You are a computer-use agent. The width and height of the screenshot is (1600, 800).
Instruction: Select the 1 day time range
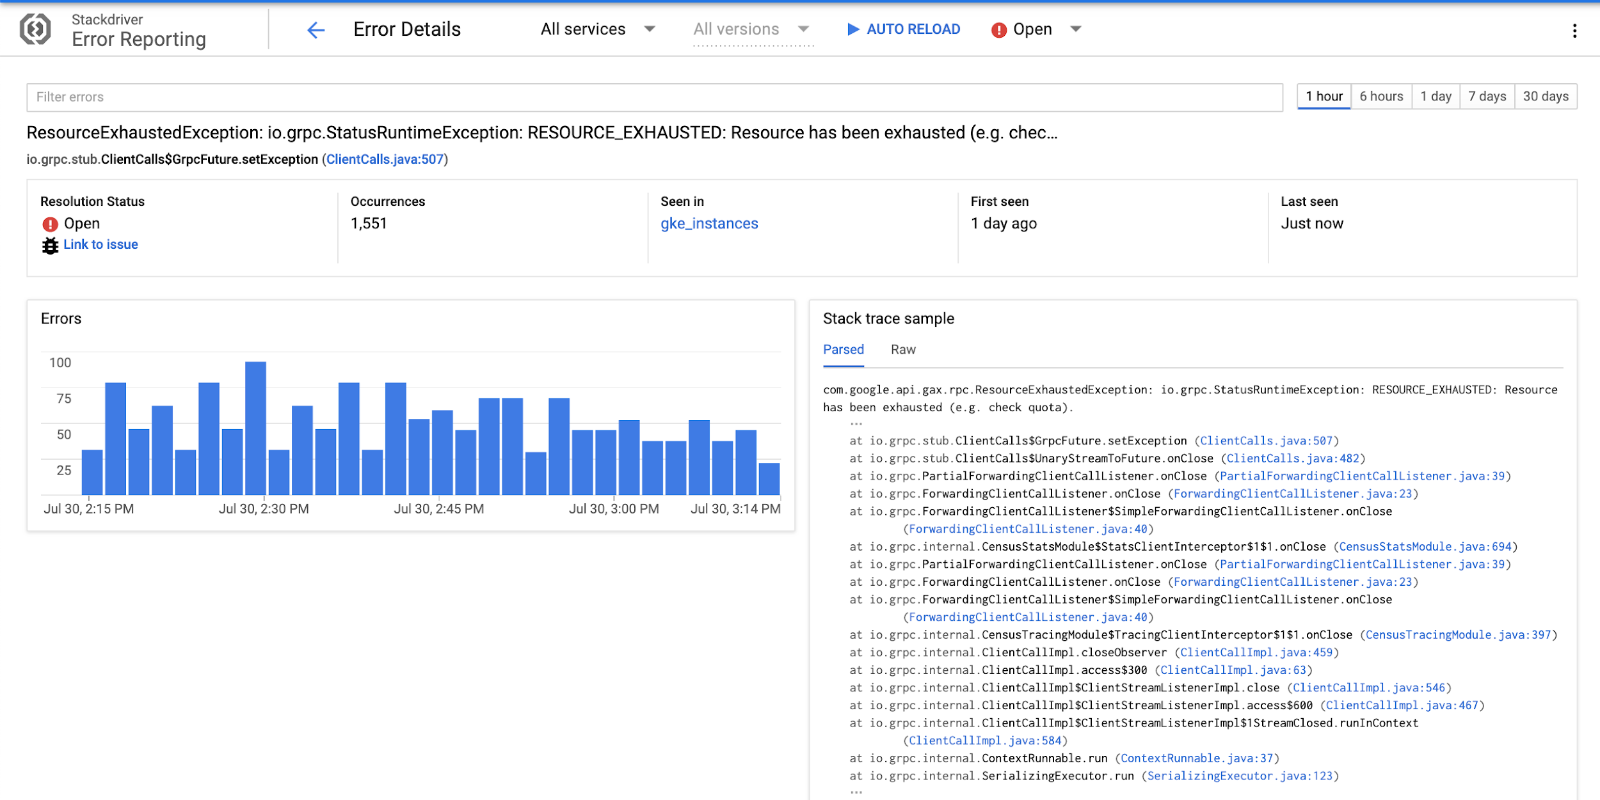tap(1436, 97)
